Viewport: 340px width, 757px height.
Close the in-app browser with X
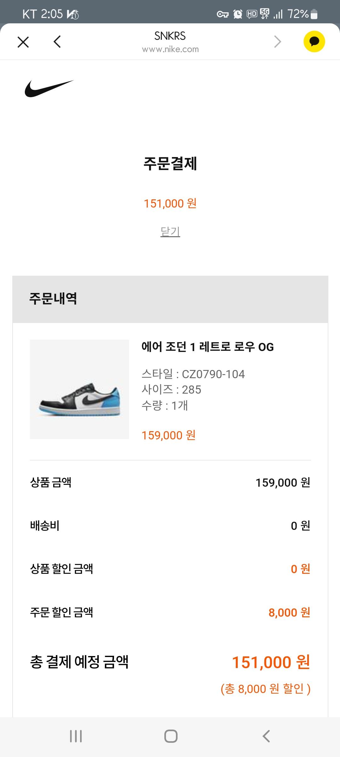pos(23,42)
